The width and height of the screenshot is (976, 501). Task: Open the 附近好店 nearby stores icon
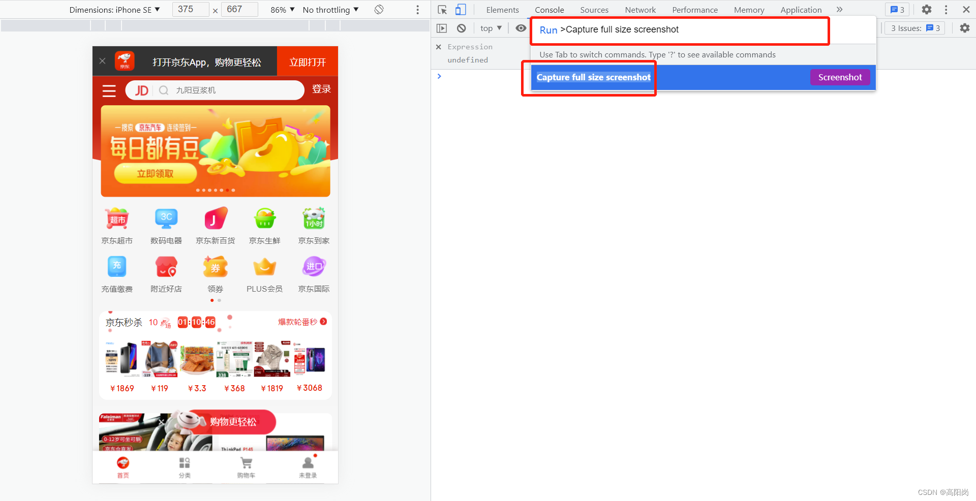point(166,267)
